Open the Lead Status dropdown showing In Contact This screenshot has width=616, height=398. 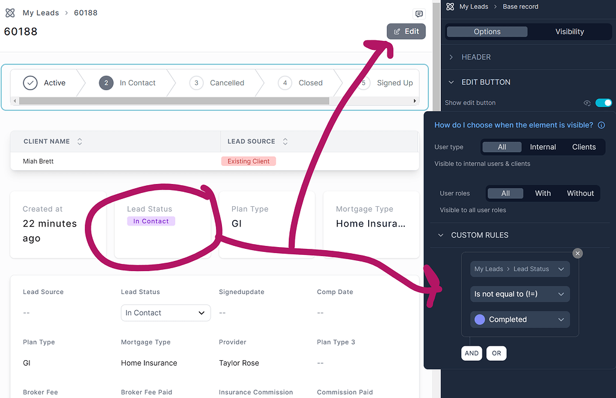[x=165, y=313]
